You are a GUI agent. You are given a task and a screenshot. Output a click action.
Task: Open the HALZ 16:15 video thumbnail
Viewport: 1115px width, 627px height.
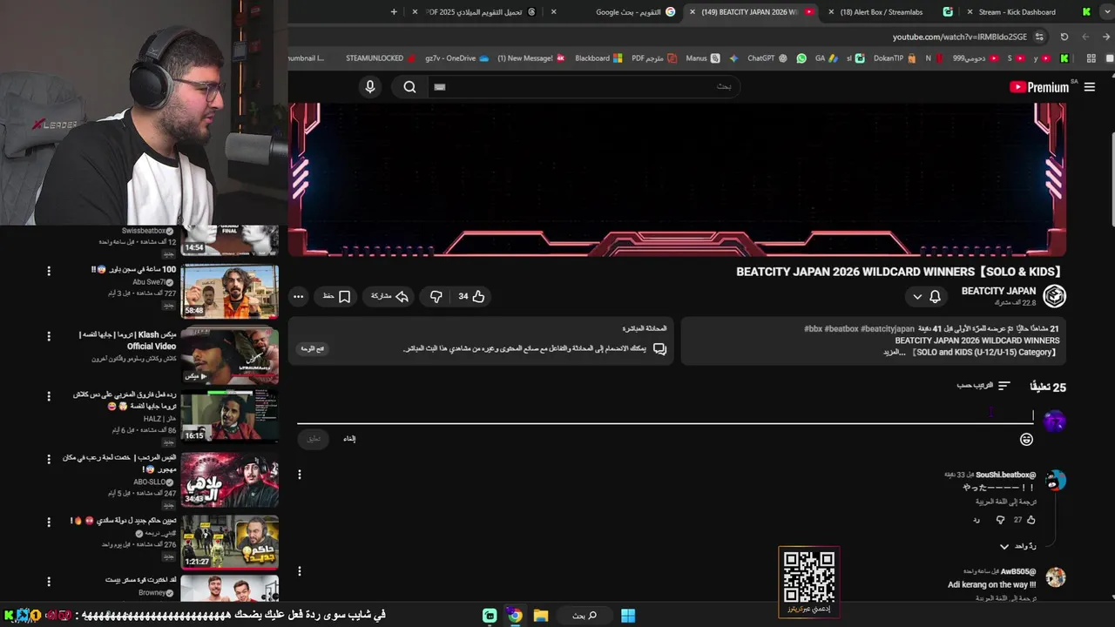click(230, 417)
